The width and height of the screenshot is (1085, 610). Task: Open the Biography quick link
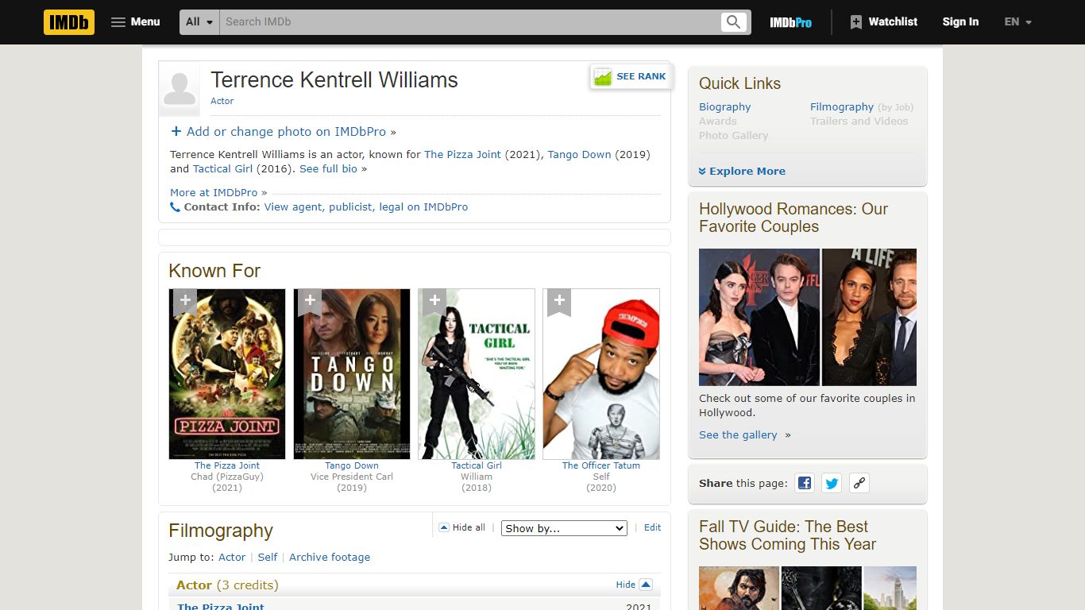tap(724, 107)
